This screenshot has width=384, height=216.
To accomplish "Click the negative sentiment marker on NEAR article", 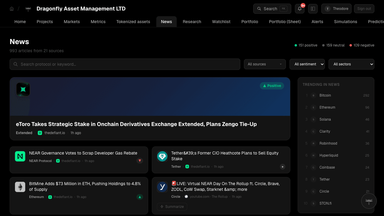I will [x=140, y=161].
